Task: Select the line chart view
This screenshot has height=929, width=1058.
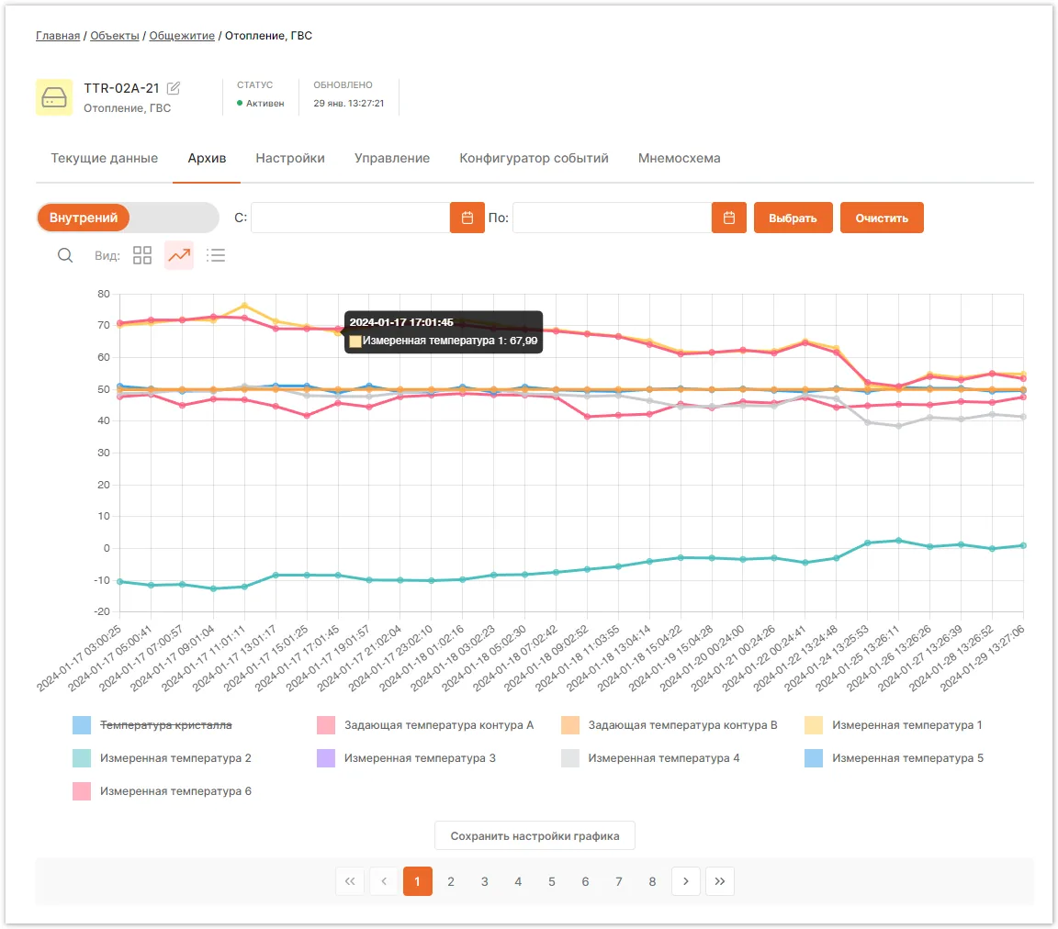Action: click(x=179, y=255)
